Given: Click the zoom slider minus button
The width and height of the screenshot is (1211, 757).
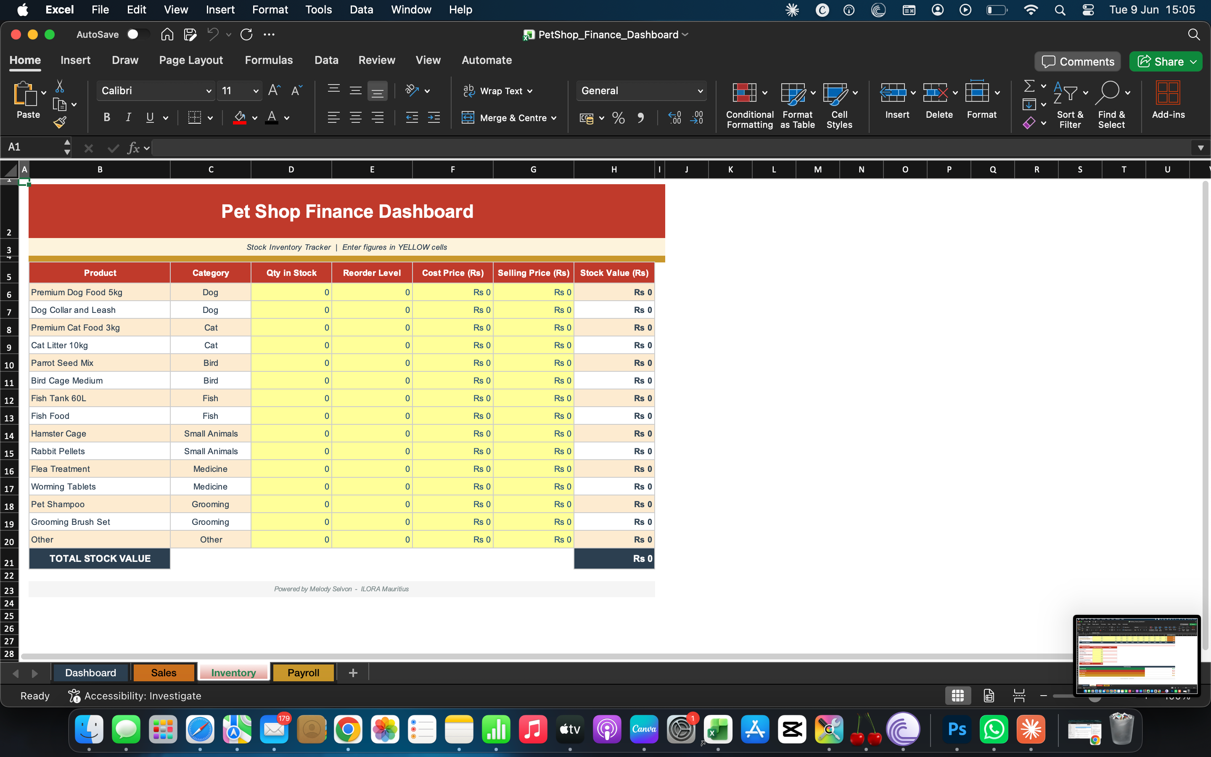Looking at the screenshot, I should (1043, 696).
